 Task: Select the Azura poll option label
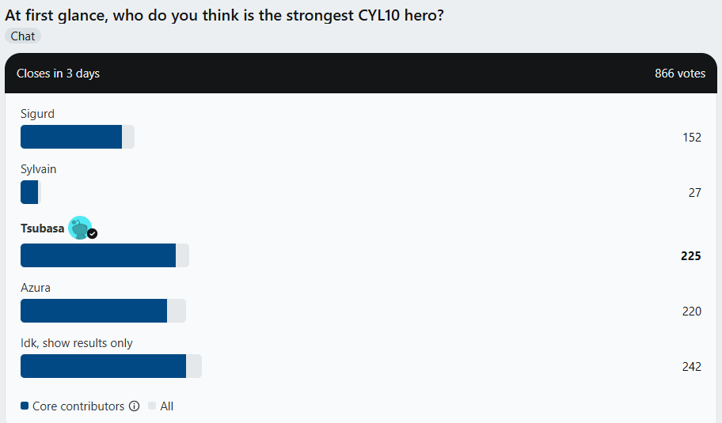tap(36, 288)
